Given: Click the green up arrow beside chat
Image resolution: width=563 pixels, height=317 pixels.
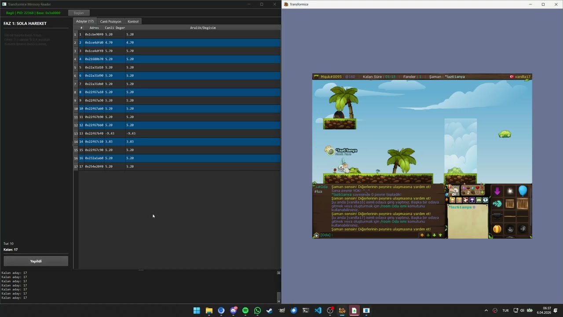Looking at the screenshot, I should (x=440, y=235).
